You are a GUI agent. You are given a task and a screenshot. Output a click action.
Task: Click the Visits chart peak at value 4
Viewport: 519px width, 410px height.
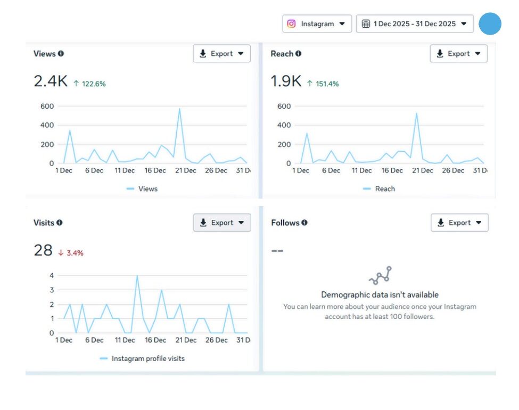pyautogui.click(x=137, y=276)
